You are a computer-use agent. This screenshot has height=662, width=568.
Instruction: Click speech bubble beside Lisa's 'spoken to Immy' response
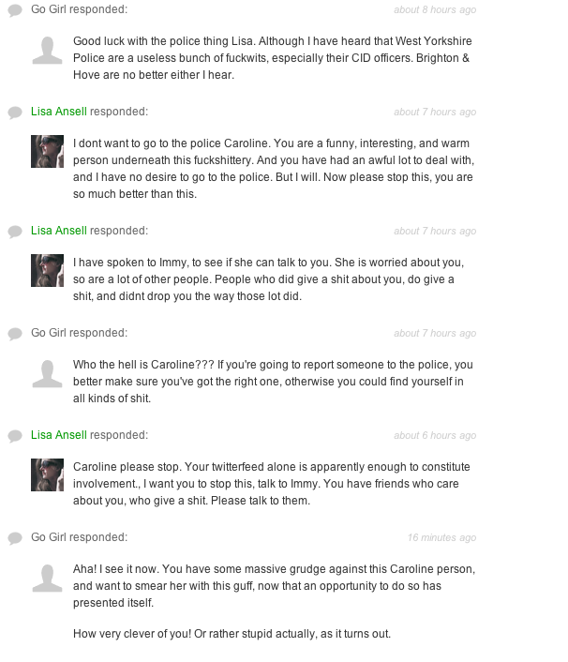point(15,232)
